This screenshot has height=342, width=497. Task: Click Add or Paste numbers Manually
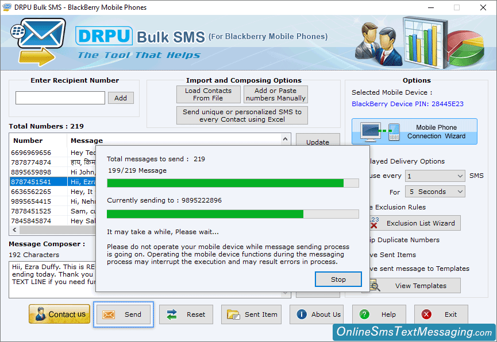click(275, 94)
